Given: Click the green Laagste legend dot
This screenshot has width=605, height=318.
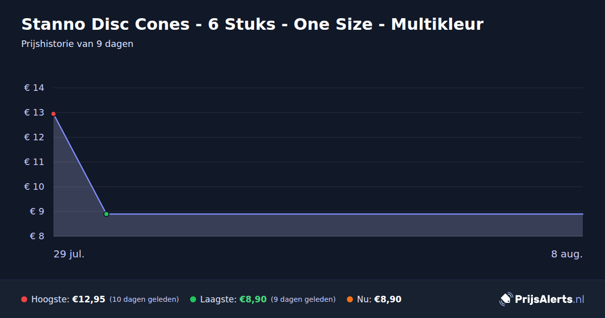Looking at the screenshot, I should [193, 299].
